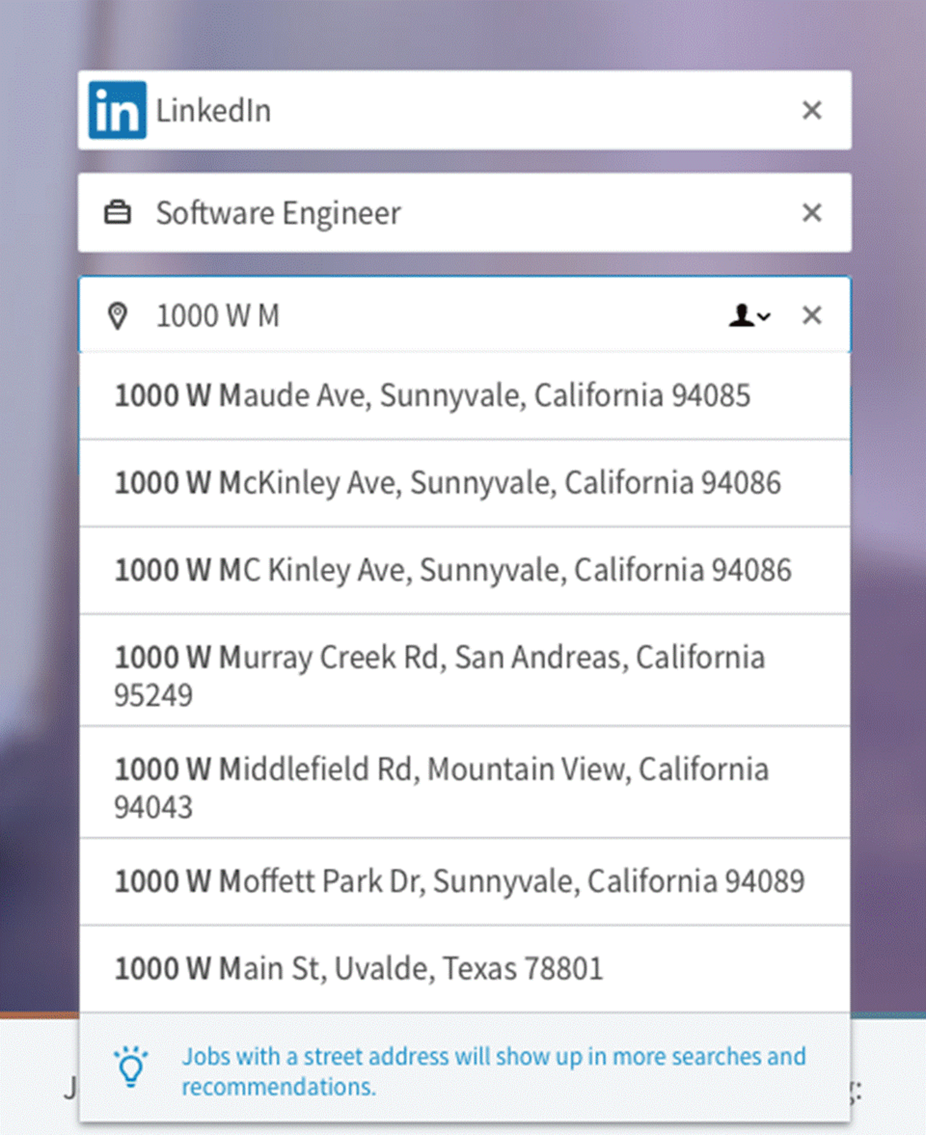Pick 1000 W Moffett Park Dr, Sunnyvale

pyautogui.click(x=464, y=881)
